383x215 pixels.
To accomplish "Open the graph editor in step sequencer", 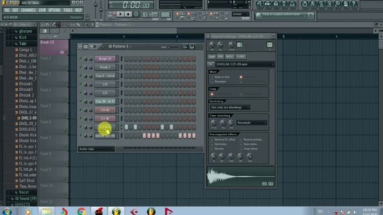I will tap(185, 47).
